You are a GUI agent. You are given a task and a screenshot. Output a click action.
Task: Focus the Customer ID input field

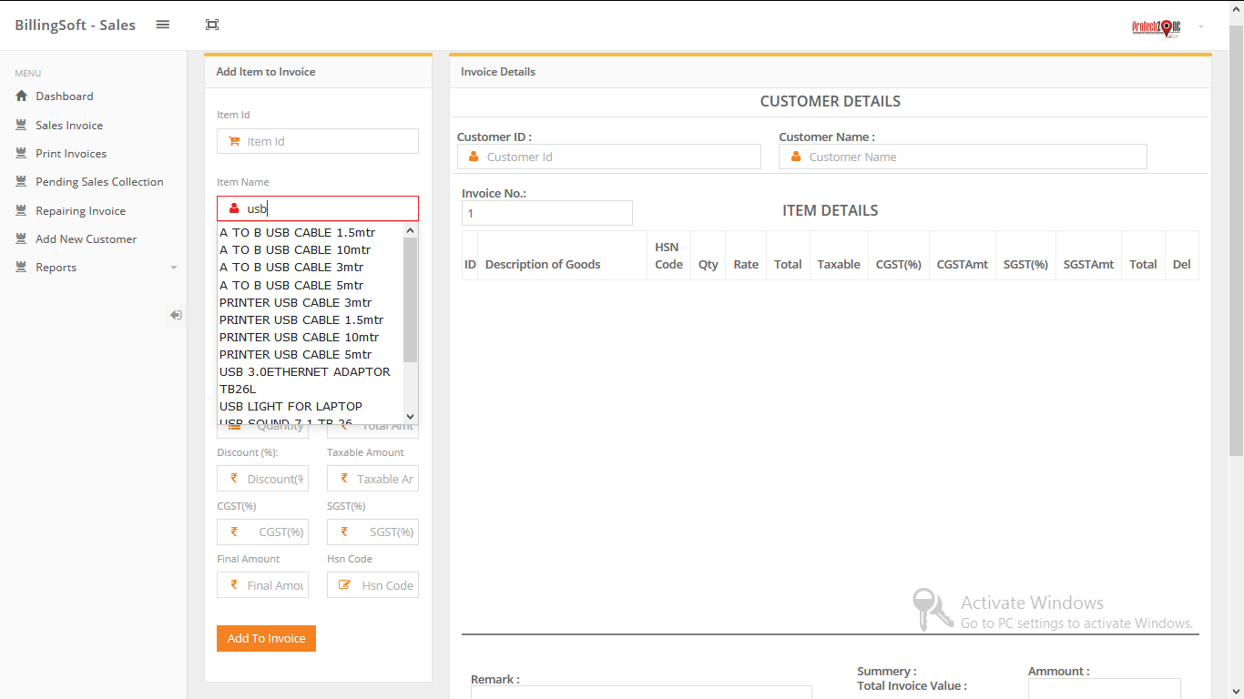(609, 157)
